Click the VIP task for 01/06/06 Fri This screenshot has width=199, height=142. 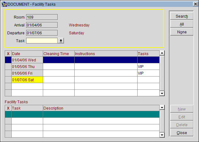[x=148, y=73]
